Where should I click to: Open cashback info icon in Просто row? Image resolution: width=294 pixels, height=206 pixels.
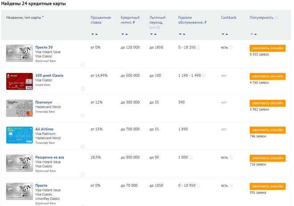pos(231,186)
